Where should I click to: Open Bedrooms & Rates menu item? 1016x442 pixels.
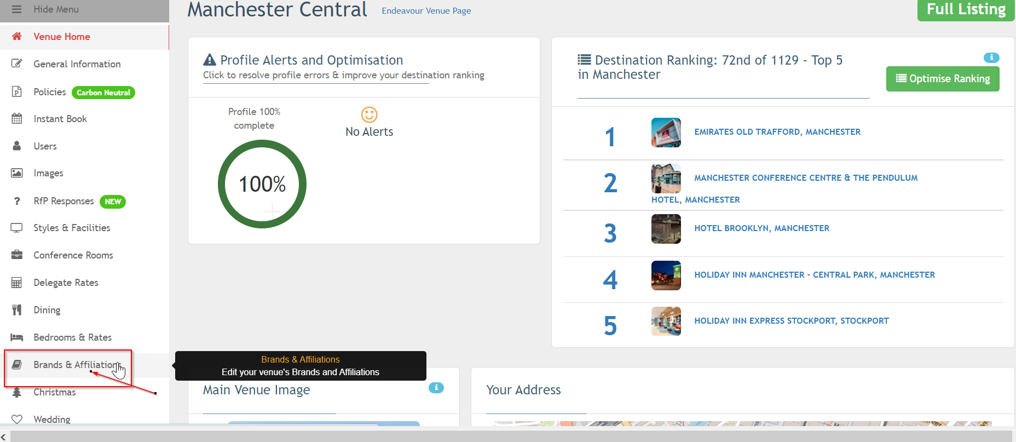point(73,337)
